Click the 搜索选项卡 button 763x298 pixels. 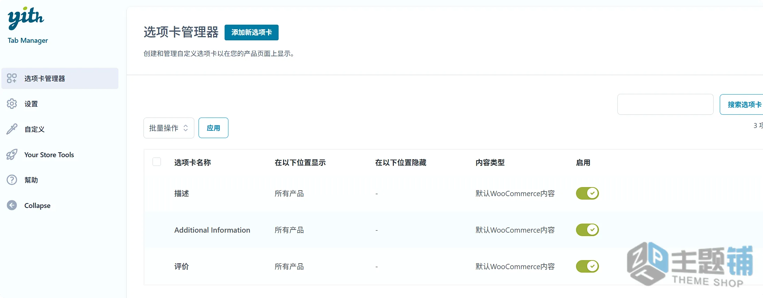click(741, 104)
